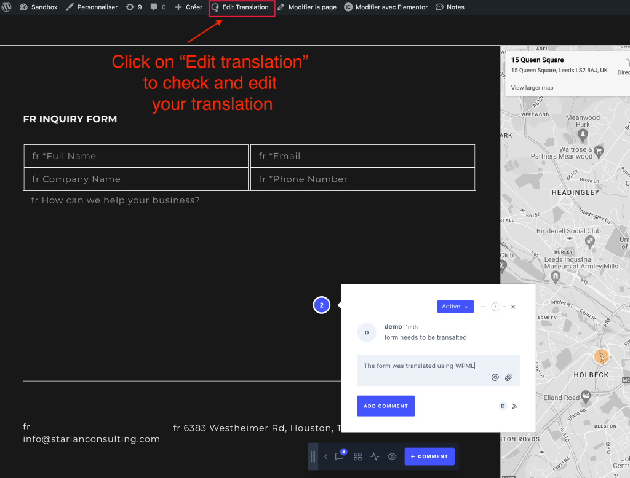This screenshot has height=478, width=630.
Task: Click the "+ COMMENT" button
Action: [x=429, y=457]
